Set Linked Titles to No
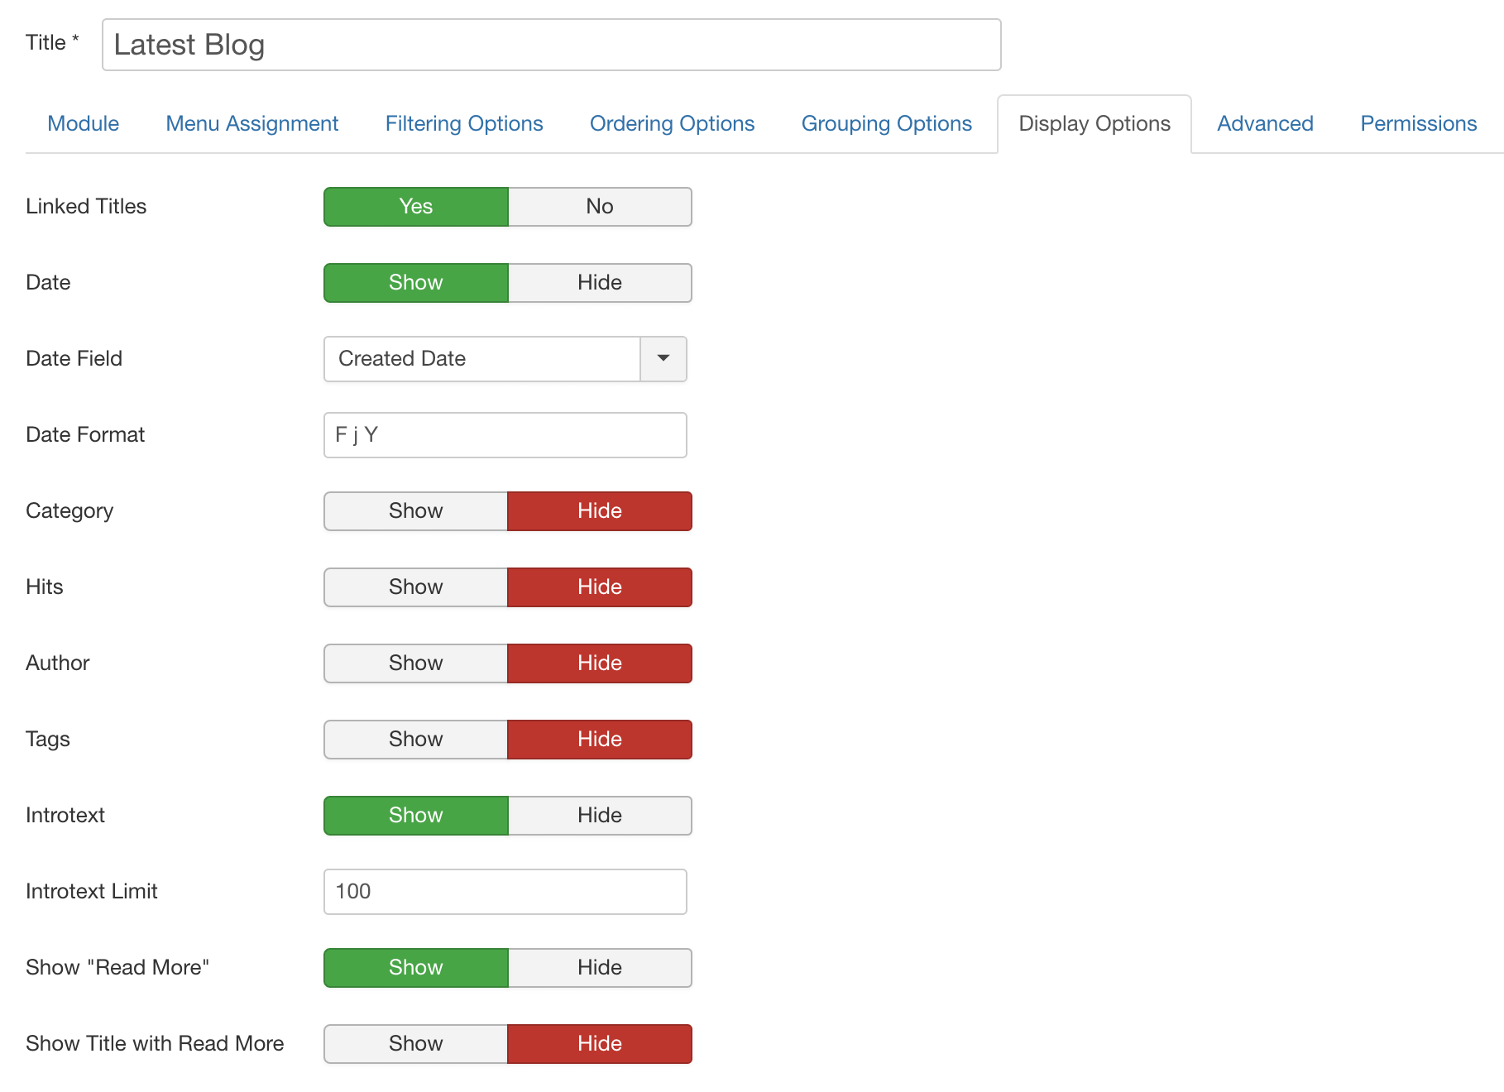1504x1092 pixels. (x=600, y=207)
